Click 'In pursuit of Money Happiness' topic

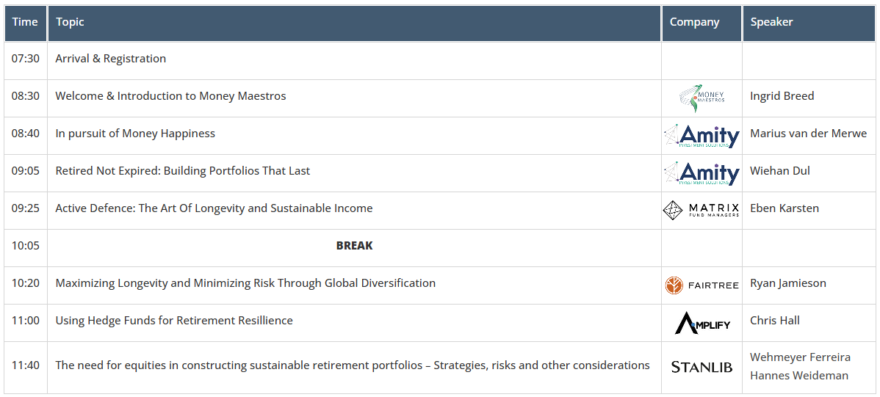[x=135, y=134]
